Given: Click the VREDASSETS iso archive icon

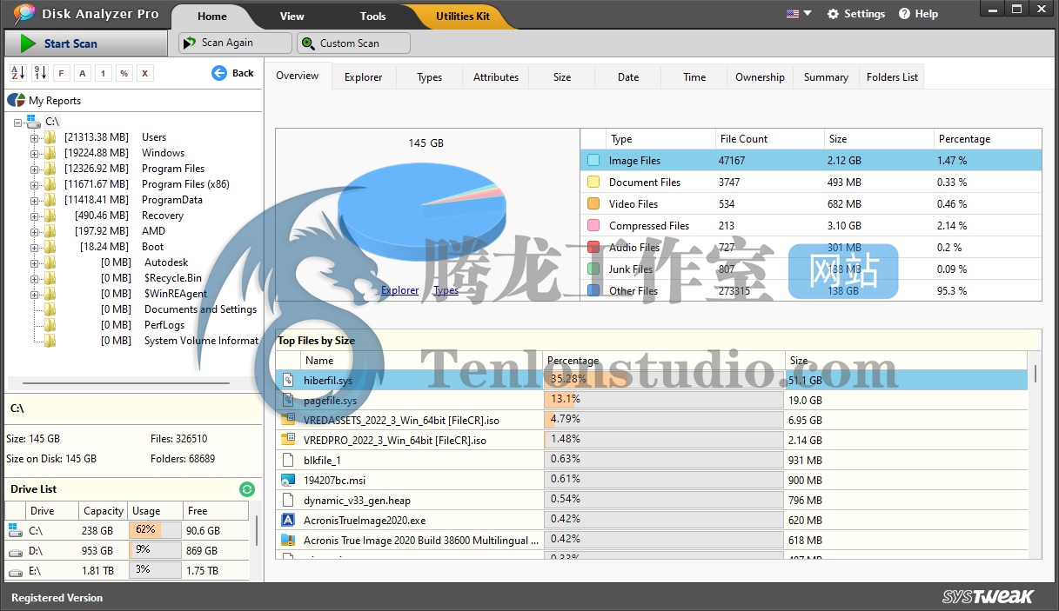Looking at the screenshot, I should 288,420.
